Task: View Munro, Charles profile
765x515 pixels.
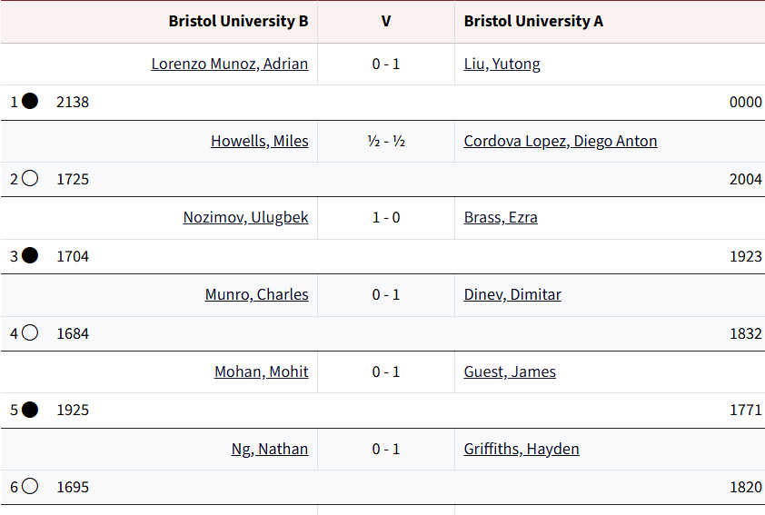Action: 256,294
